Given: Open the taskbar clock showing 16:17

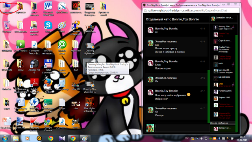Looking at the screenshot, I should [242, 138].
